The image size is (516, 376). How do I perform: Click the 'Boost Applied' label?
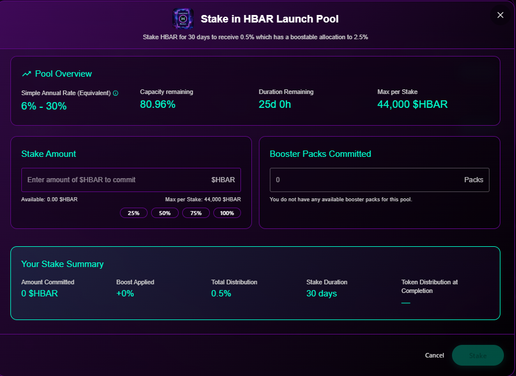135,282
